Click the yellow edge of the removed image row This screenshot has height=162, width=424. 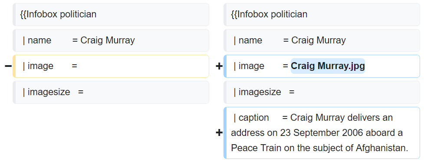point(14,66)
